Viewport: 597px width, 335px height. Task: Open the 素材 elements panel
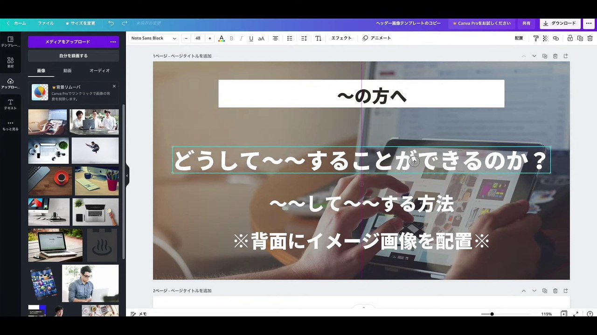[x=10, y=62]
